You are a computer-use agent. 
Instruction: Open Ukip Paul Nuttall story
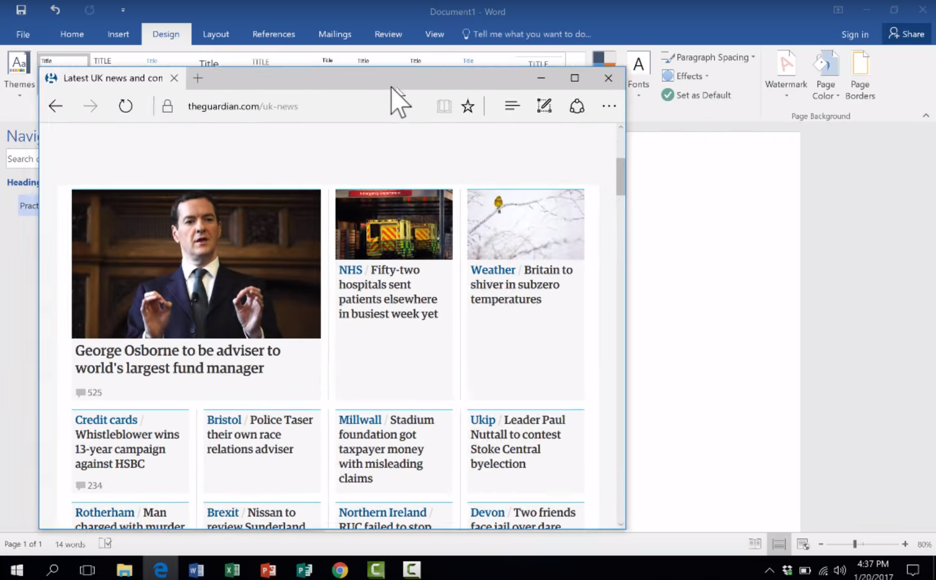coord(518,442)
